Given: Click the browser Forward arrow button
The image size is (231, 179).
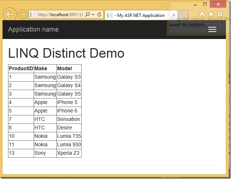Looking at the screenshot, I should tap(23, 14).
